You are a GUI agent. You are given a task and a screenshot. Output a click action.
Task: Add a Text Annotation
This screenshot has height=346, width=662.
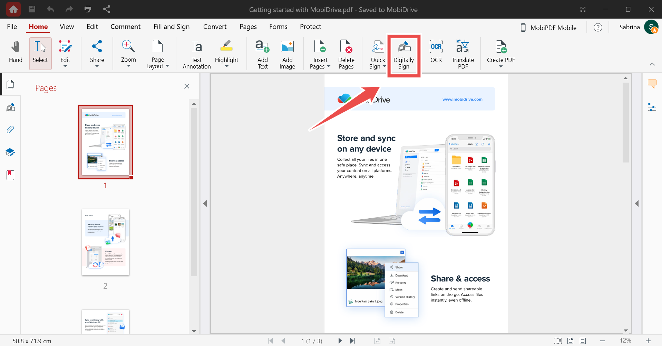tap(197, 54)
